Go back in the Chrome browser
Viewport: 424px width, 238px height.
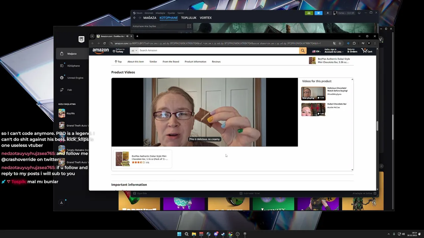pos(92,43)
